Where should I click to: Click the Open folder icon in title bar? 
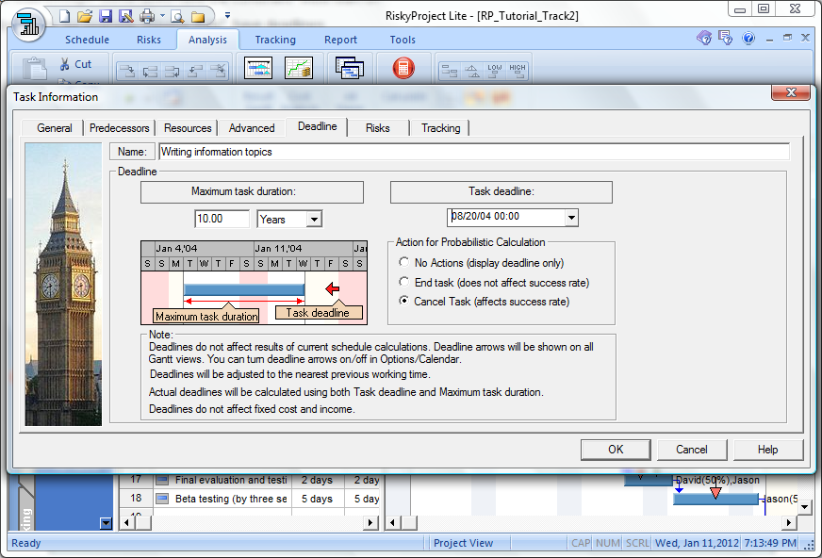85,16
